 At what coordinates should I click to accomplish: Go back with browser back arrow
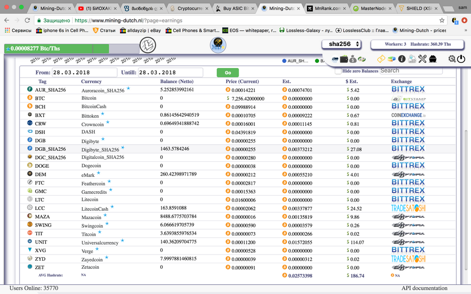(7, 20)
